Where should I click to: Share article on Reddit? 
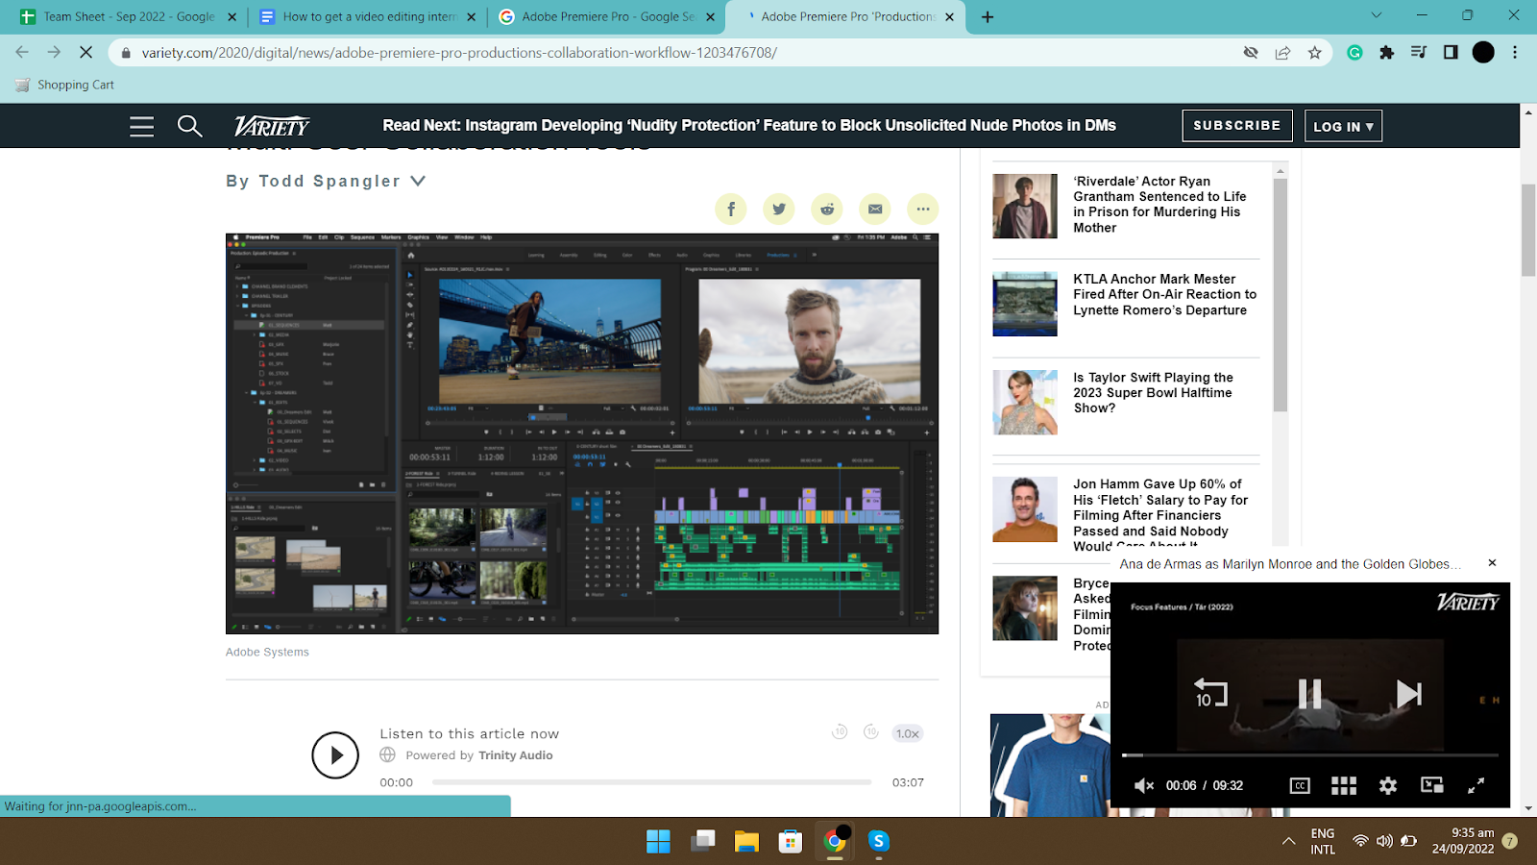coord(827,209)
